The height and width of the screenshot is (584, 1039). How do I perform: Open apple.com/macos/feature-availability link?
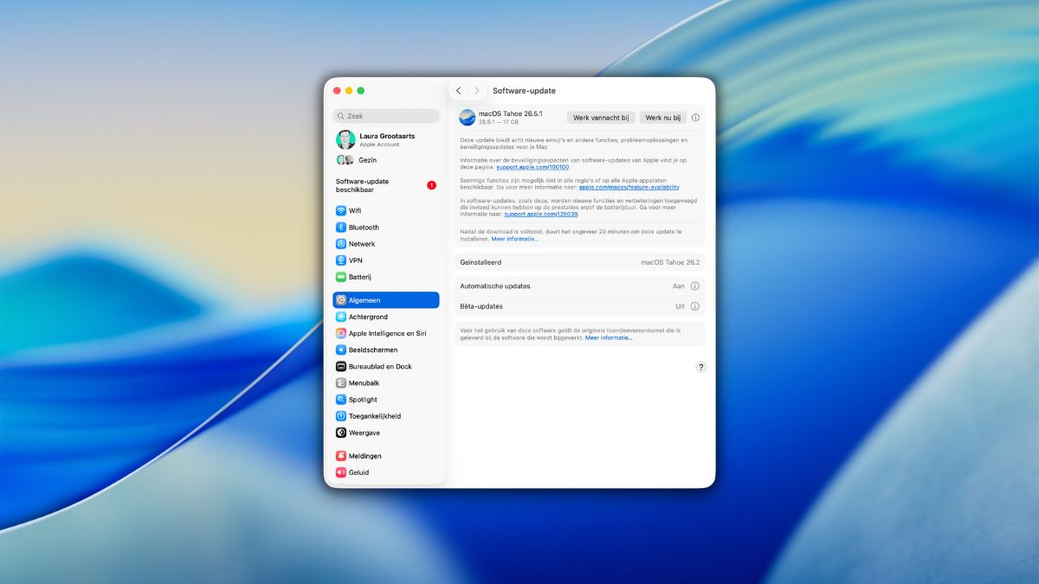coord(629,187)
